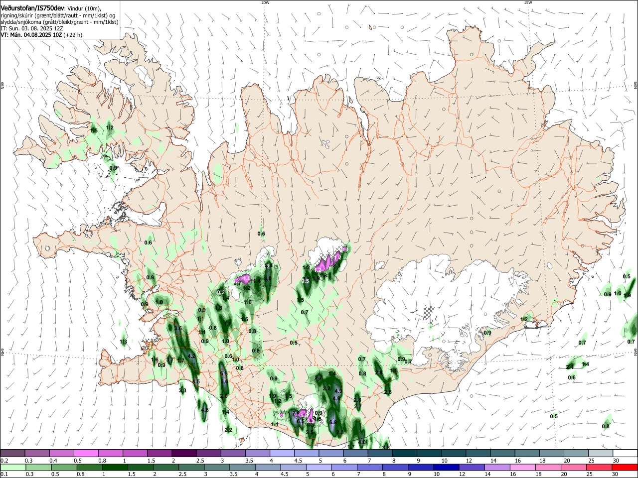The width and height of the screenshot is (638, 478).
Task: Click the bright magenta 0.5 swatch in upper legend row
Action: (x=86, y=454)
